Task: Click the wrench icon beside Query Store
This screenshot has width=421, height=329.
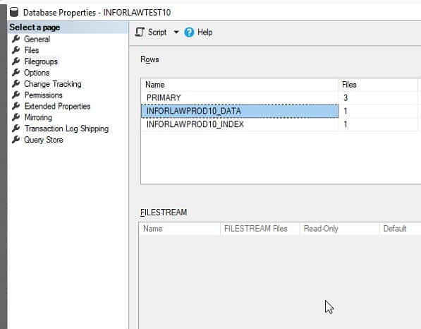Action: (x=16, y=139)
